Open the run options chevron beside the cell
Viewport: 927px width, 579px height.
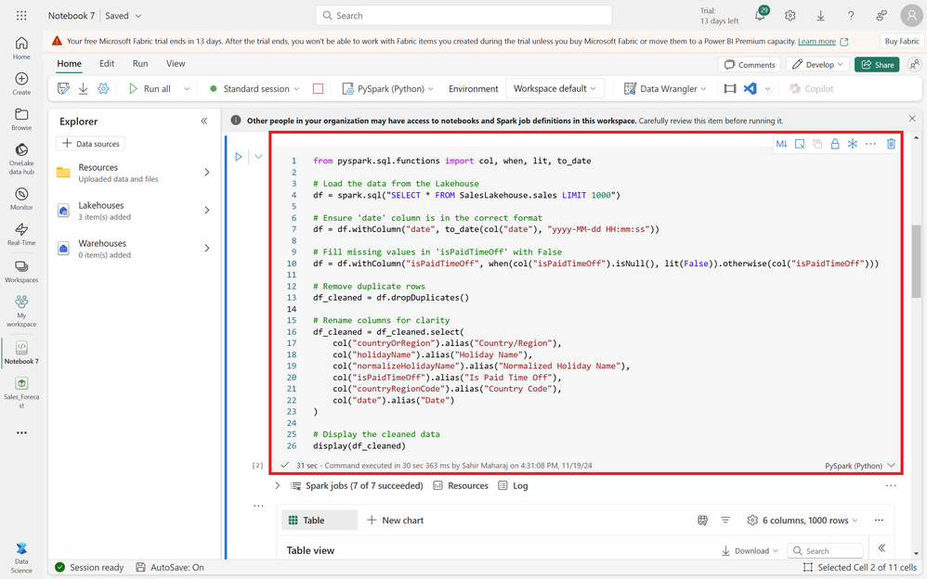click(258, 157)
